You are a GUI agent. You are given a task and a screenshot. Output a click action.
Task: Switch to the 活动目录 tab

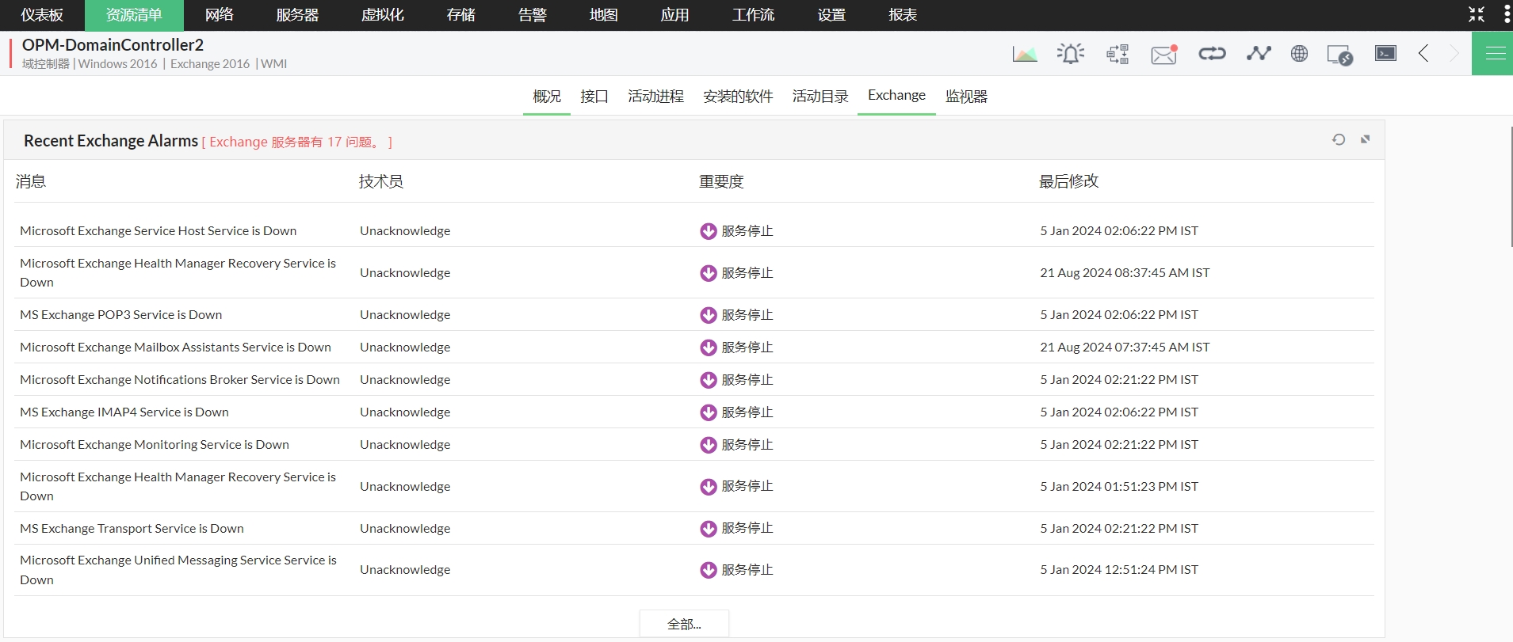(821, 97)
